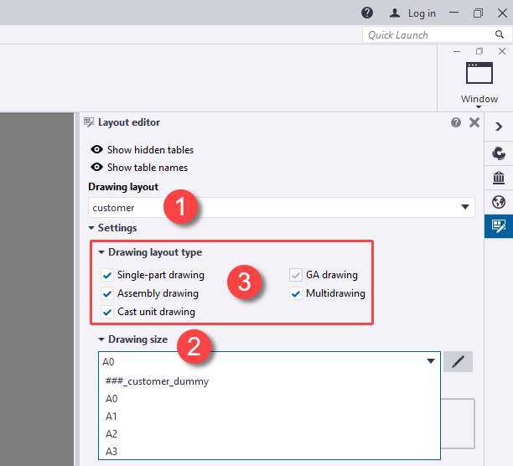
Task: Click the search magnifier in Quick Launch
Action: 499,35
